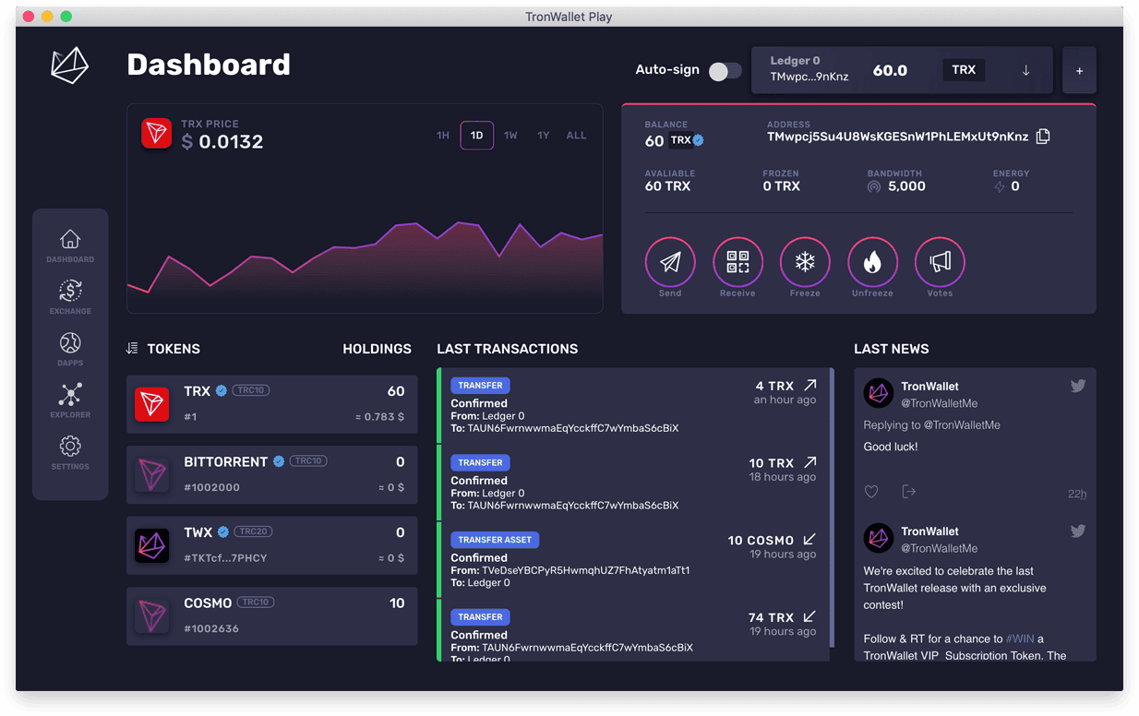Click the TRX token logo in tokens list

152,404
